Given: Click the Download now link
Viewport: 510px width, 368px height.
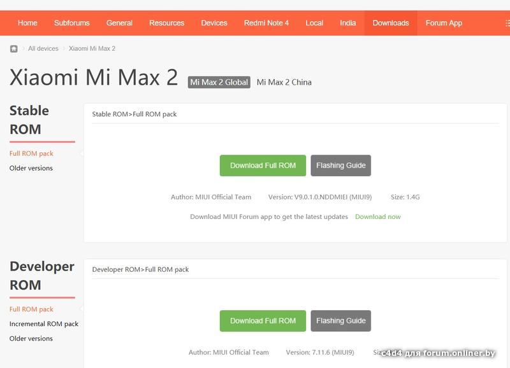Looking at the screenshot, I should pos(378,216).
